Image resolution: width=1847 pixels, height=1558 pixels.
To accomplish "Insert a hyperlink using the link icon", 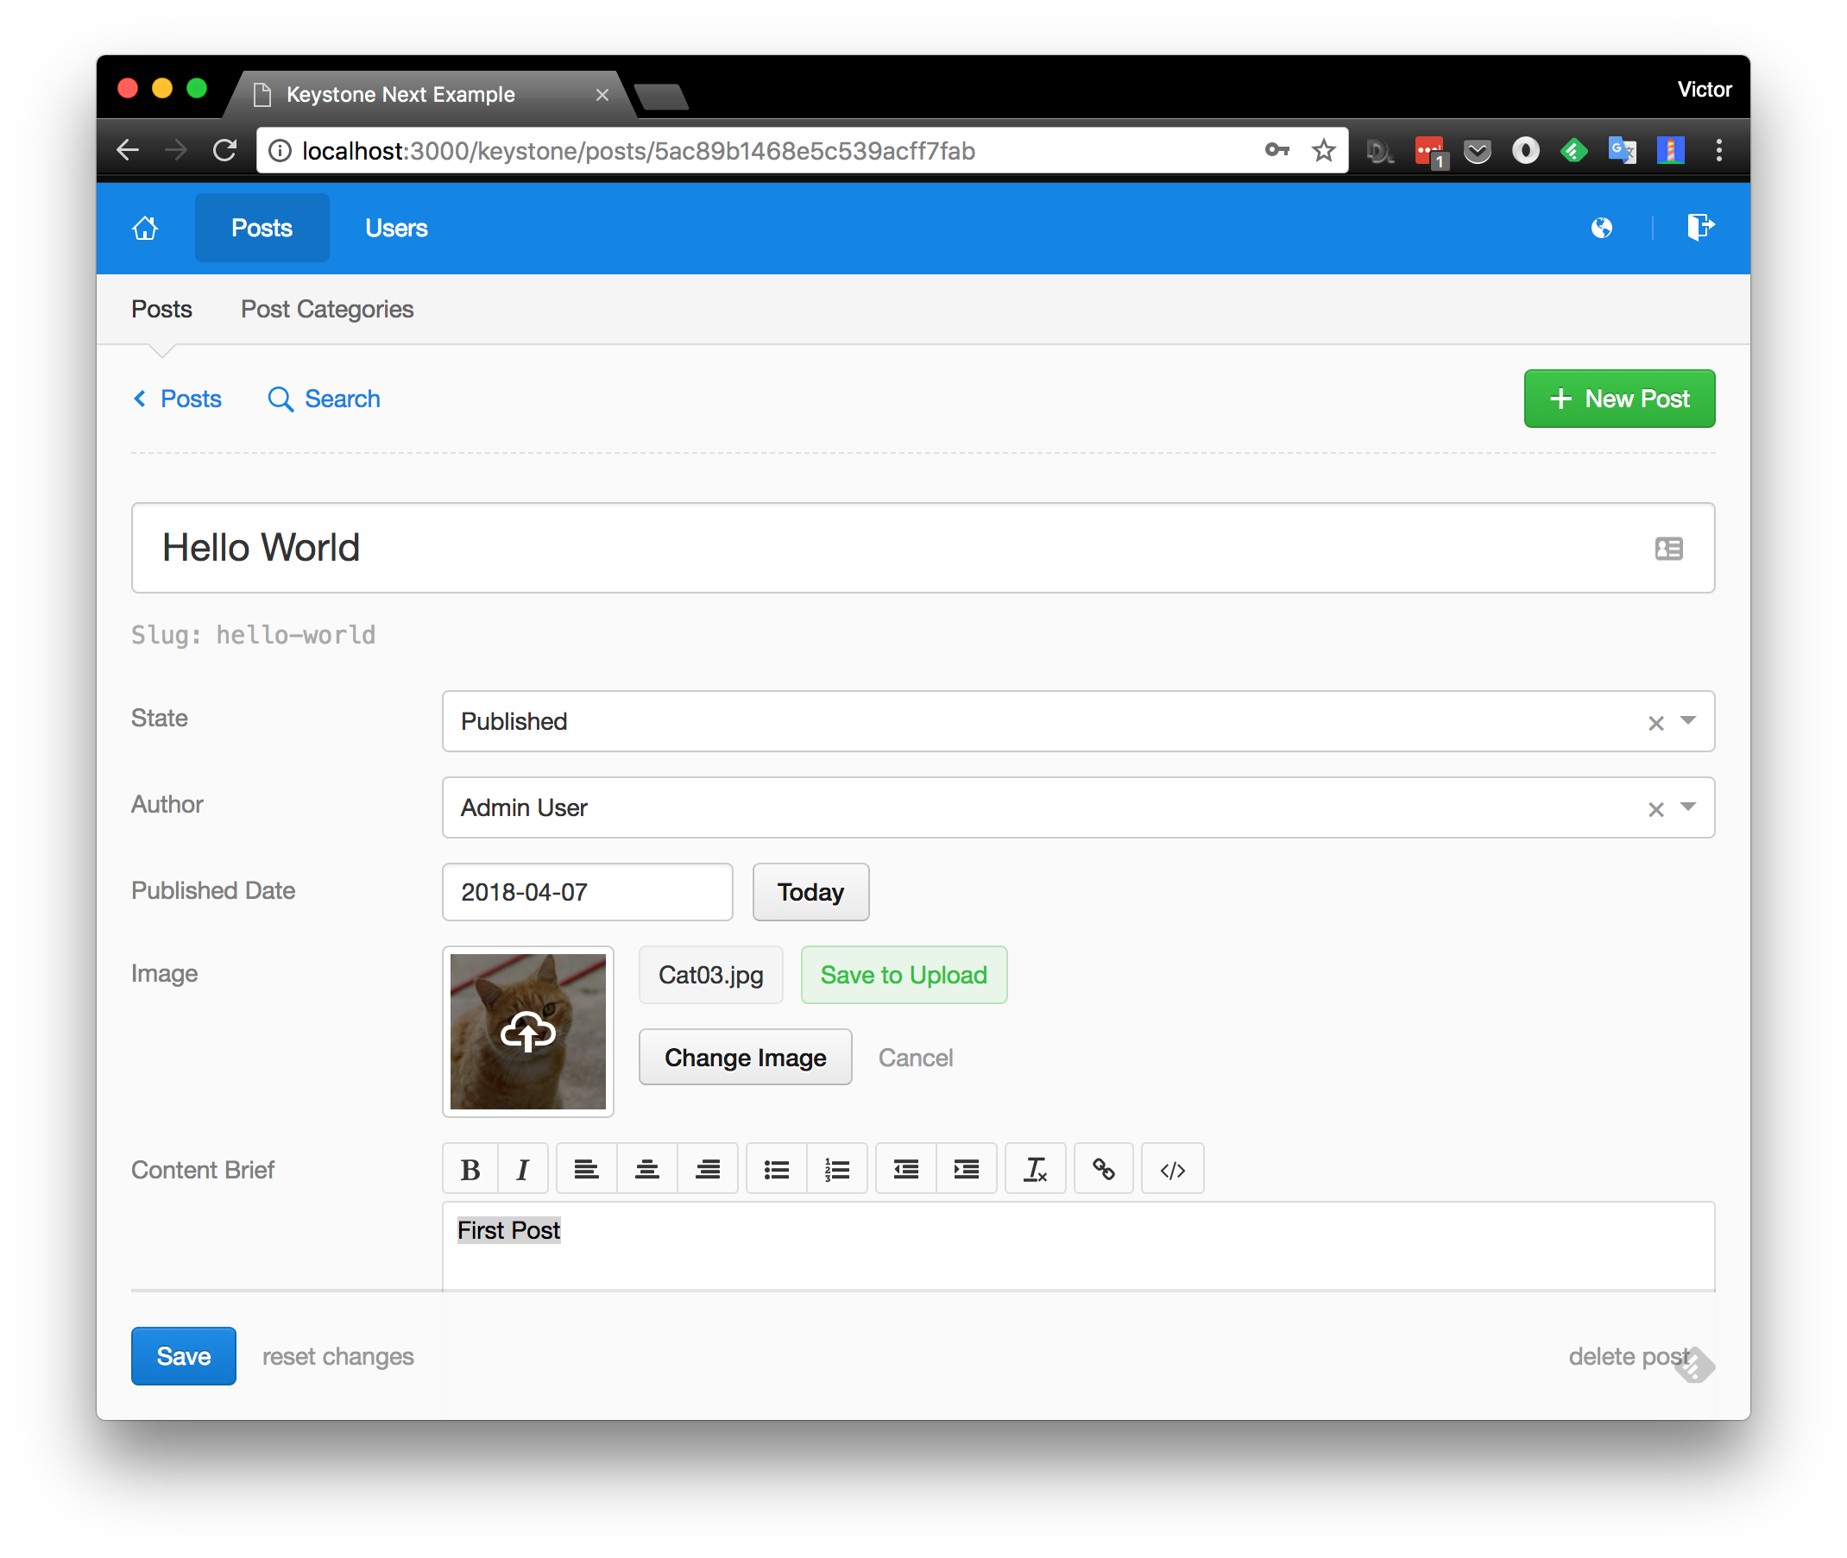I will pyautogui.click(x=1103, y=1167).
